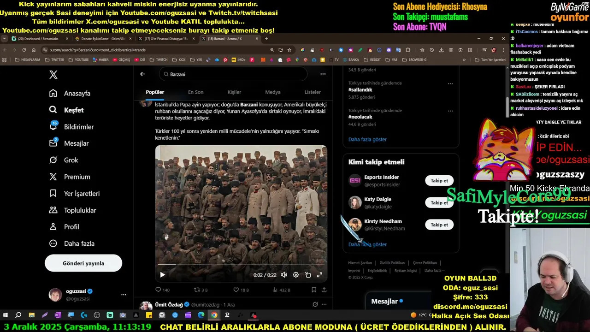Open #neolacak trend
Viewport: 590px width, 332px height.
360,117
